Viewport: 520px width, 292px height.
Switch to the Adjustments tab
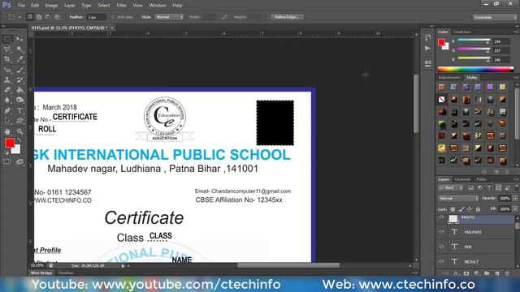(449, 78)
